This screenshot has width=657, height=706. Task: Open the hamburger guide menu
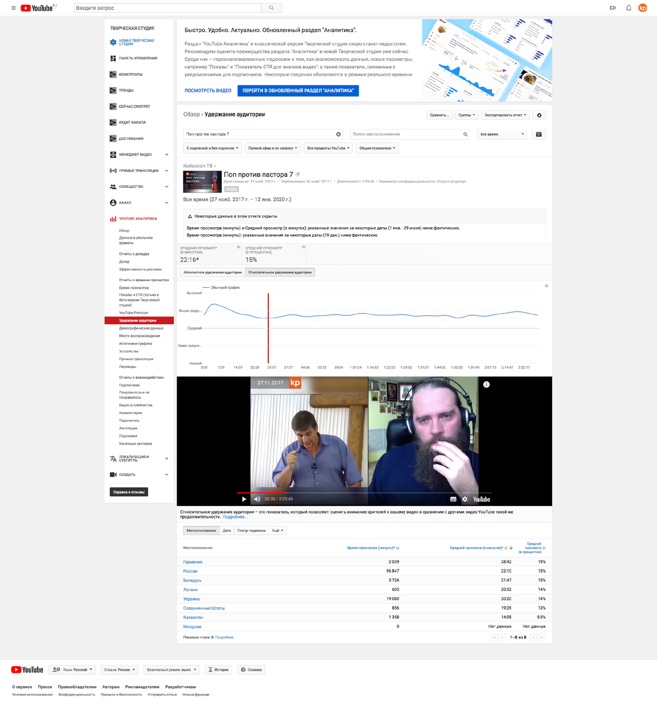click(14, 8)
